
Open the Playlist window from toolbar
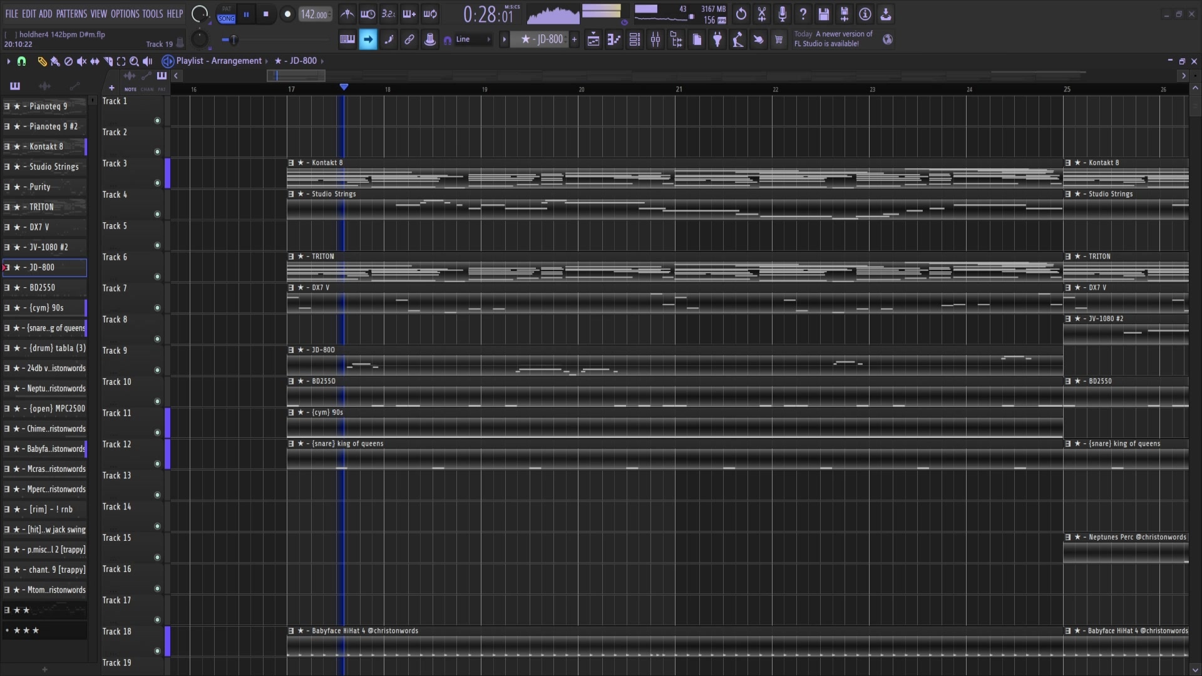[593, 40]
